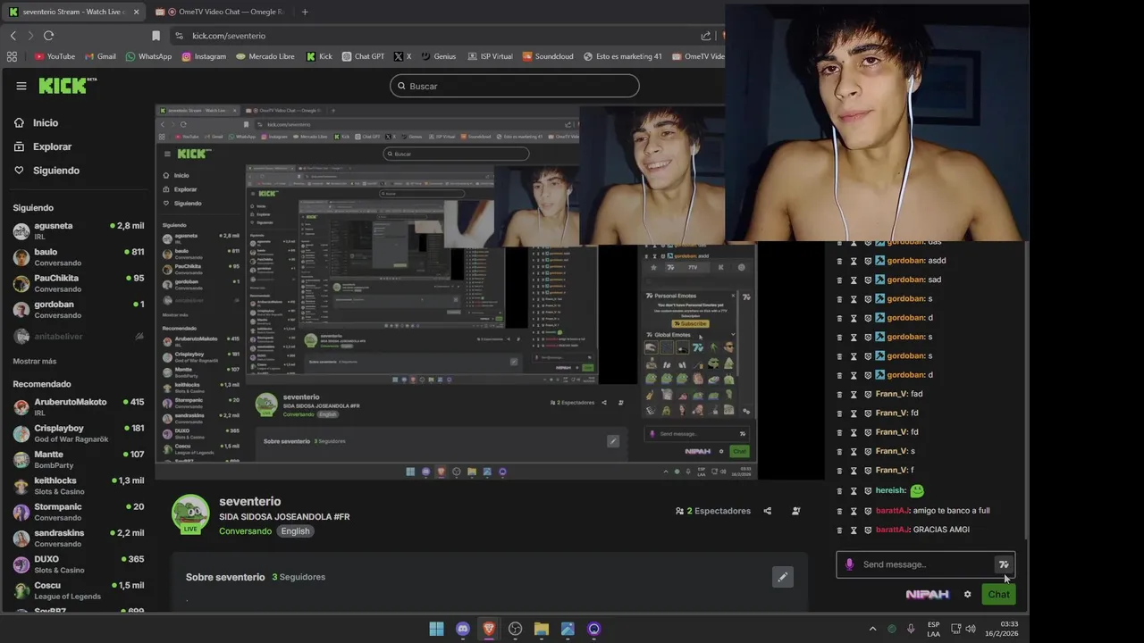Open Discord from the taskbar

click(x=462, y=629)
